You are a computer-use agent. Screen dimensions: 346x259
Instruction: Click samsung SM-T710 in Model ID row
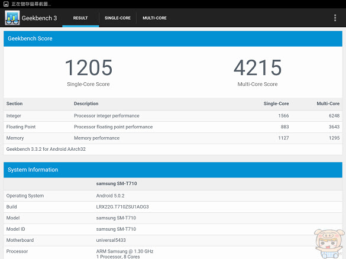tap(116, 229)
